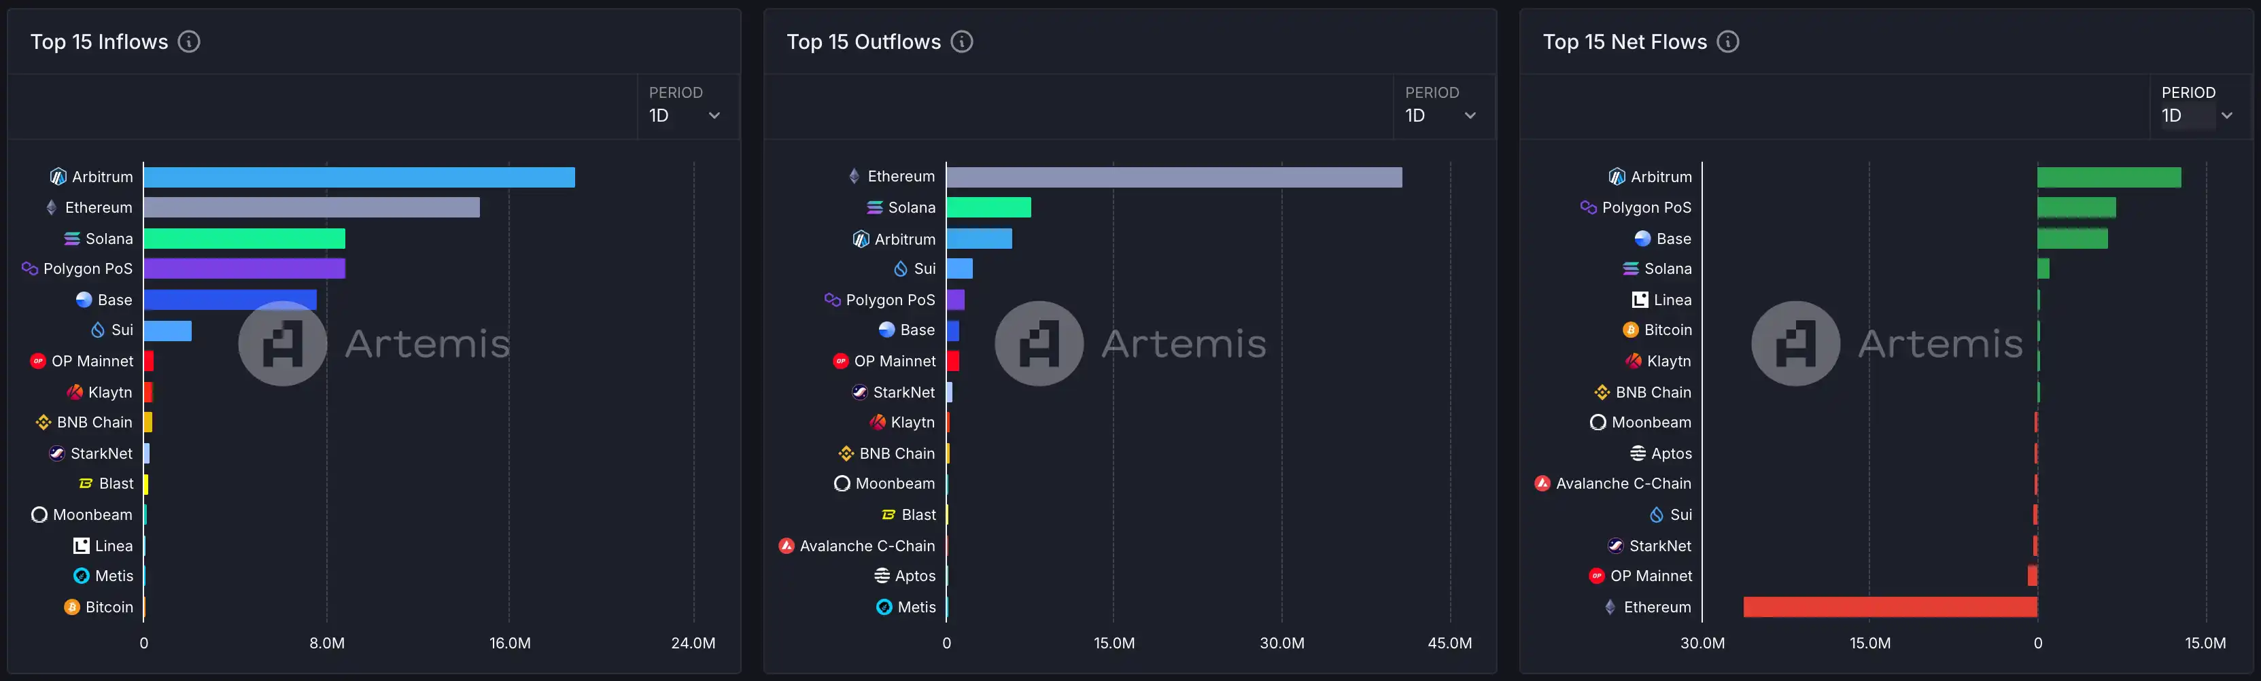Click the OP Mainnet logo in Net Flows
This screenshot has width=2261, height=681.
pos(1597,576)
